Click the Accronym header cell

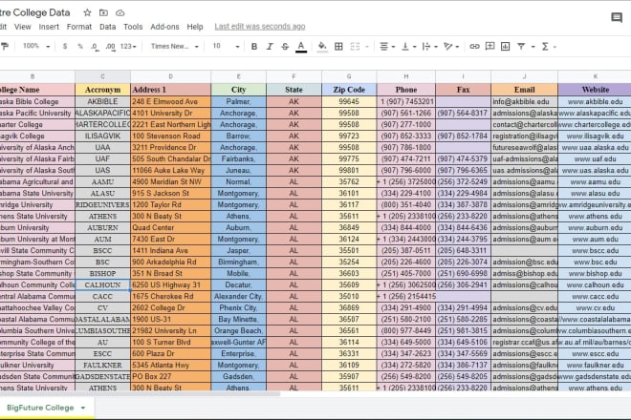[x=102, y=90]
